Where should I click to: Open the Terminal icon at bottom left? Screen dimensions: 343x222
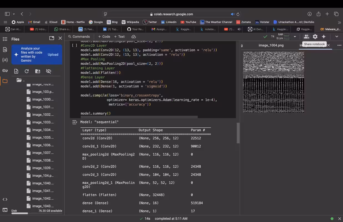5,210
